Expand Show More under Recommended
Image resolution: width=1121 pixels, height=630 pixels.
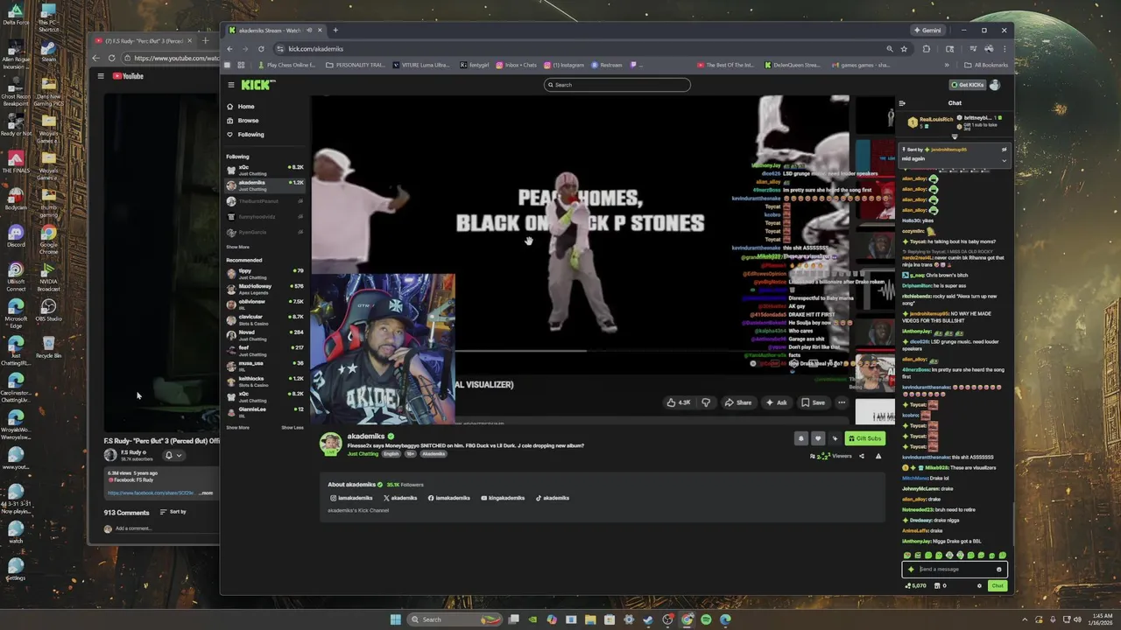237,428
